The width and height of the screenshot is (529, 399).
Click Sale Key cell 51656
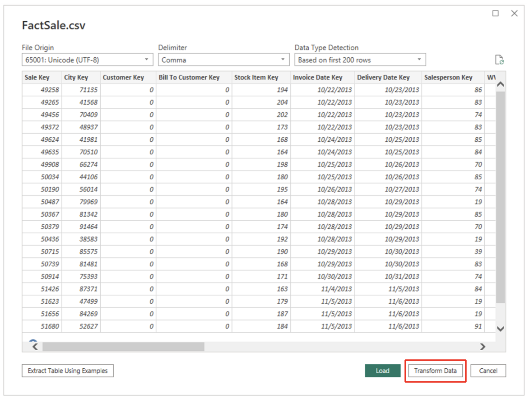point(42,314)
